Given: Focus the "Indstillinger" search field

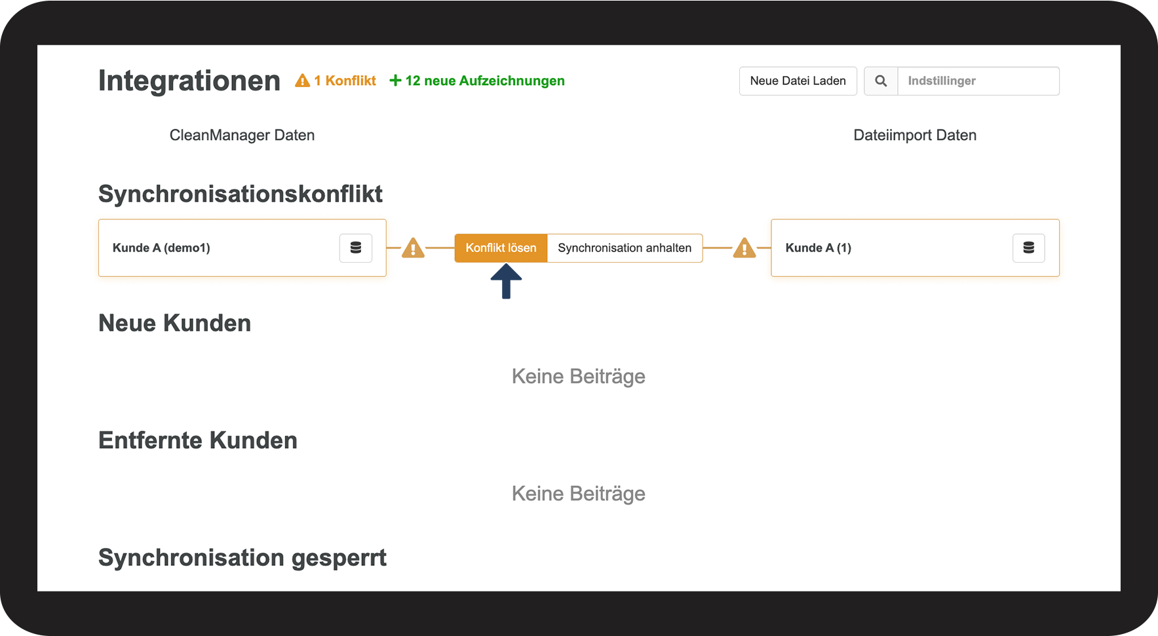Looking at the screenshot, I should [x=978, y=81].
